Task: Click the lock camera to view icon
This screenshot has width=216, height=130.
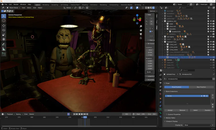Action: tap(141, 38)
